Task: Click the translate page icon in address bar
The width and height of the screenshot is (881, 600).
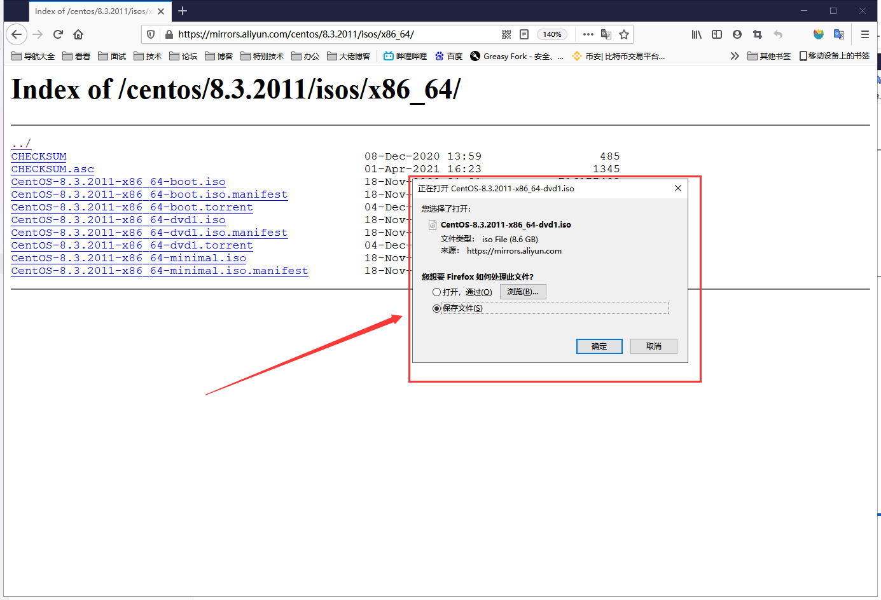Action: 606,34
